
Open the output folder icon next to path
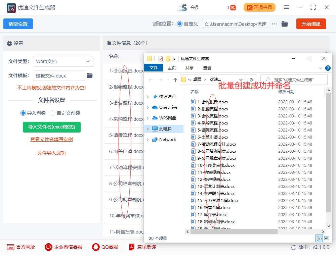pyautogui.click(x=284, y=24)
